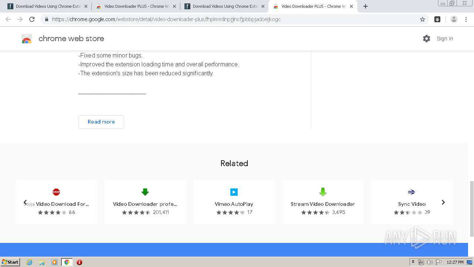
Task: Click the page vertical scrollbar thumb
Action: click(471, 209)
